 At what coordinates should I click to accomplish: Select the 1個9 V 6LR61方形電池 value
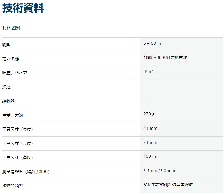click(x=165, y=58)
